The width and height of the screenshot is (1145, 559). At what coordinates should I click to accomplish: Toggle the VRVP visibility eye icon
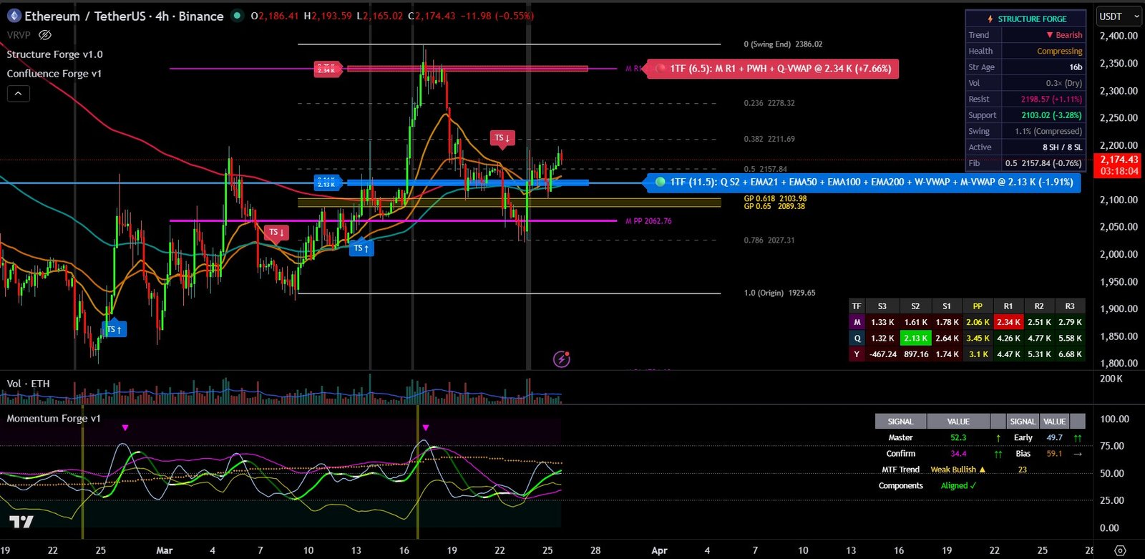45,34
